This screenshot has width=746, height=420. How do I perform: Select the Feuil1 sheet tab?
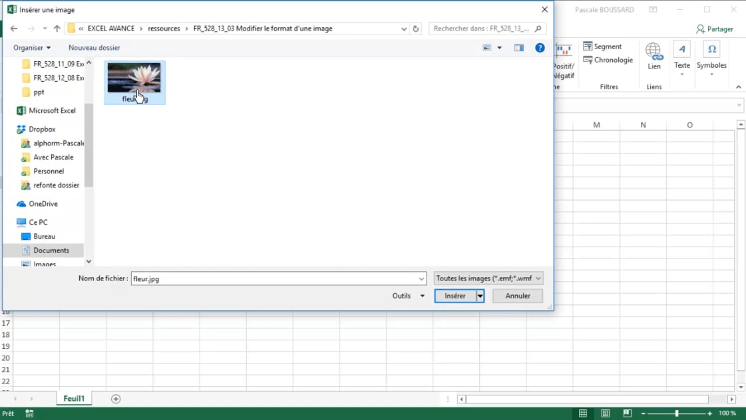pyautogui.click(x=74, y=399)
